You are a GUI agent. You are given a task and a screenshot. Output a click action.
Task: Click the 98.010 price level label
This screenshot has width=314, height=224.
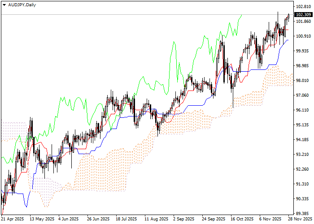(303, 81)
